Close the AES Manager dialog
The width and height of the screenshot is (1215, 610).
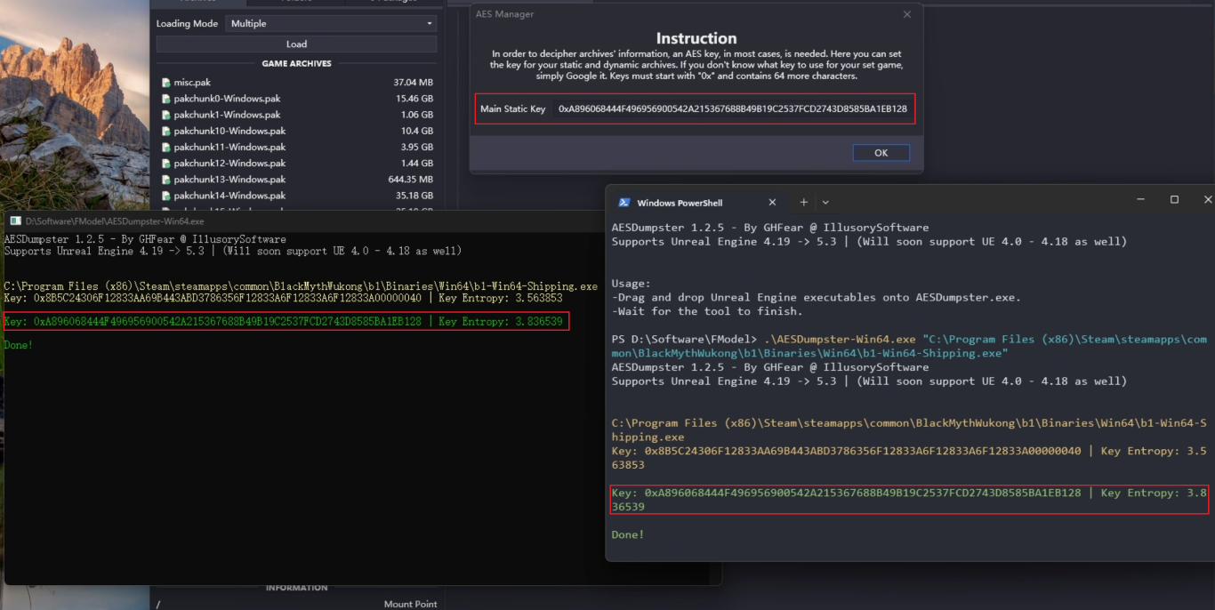pos(906,14)
